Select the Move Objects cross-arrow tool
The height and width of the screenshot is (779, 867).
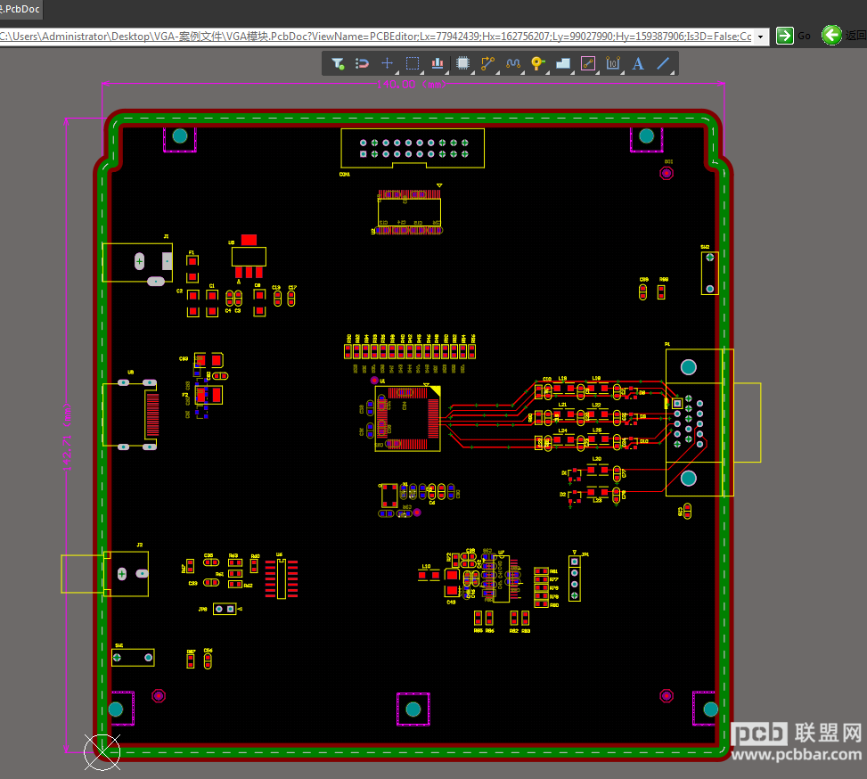point(387,63)
